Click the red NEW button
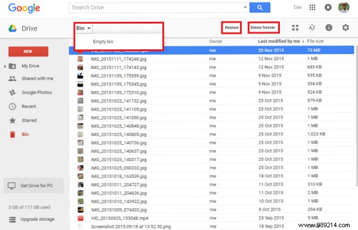This screenshot has height=230, width=358. coord(28,52)
